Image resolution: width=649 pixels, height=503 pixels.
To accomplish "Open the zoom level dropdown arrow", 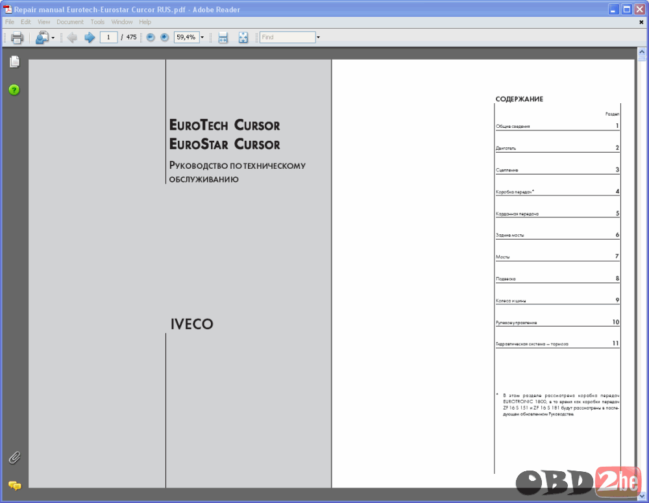I will tap(202, 38).
